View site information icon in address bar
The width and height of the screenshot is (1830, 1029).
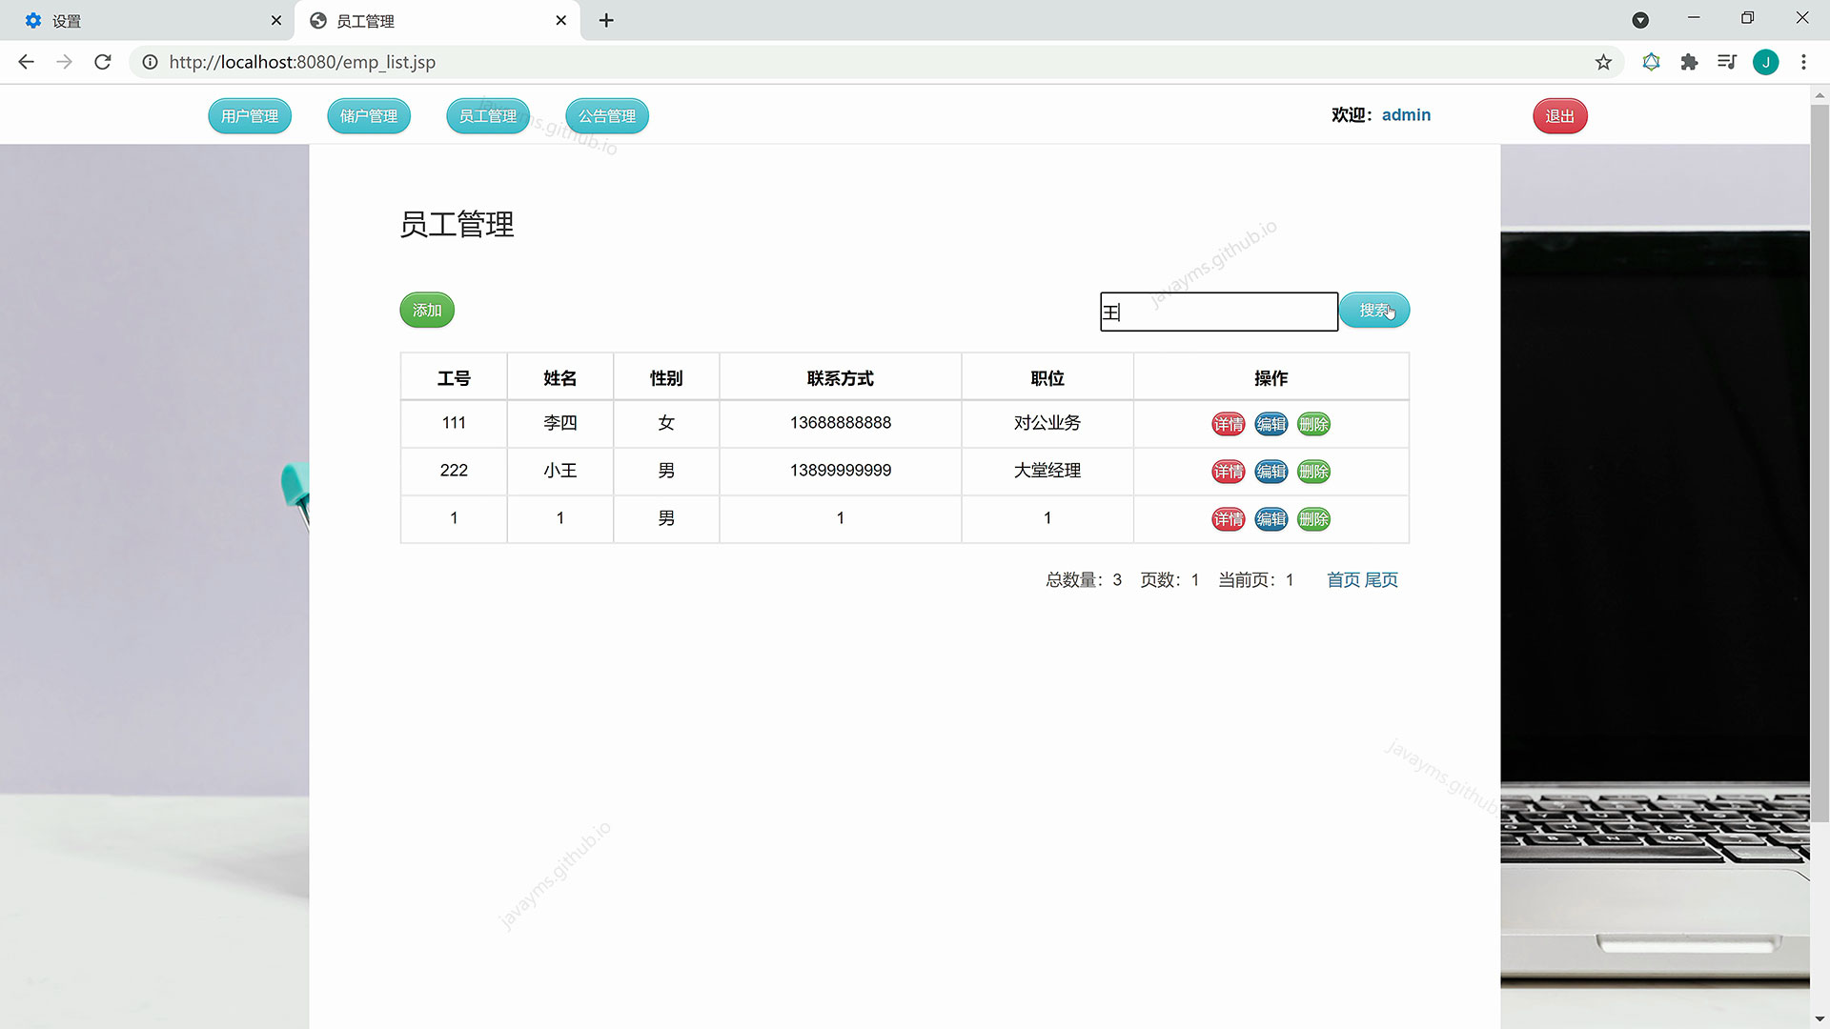point(150,62)
